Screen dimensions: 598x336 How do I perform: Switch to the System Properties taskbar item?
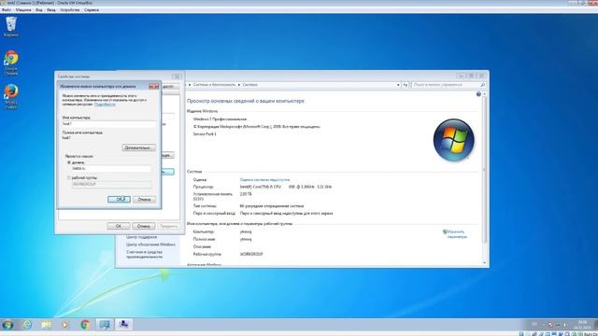pos(123,325)
